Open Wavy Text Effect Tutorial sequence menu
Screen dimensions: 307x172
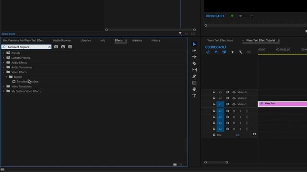coord(279,41)
